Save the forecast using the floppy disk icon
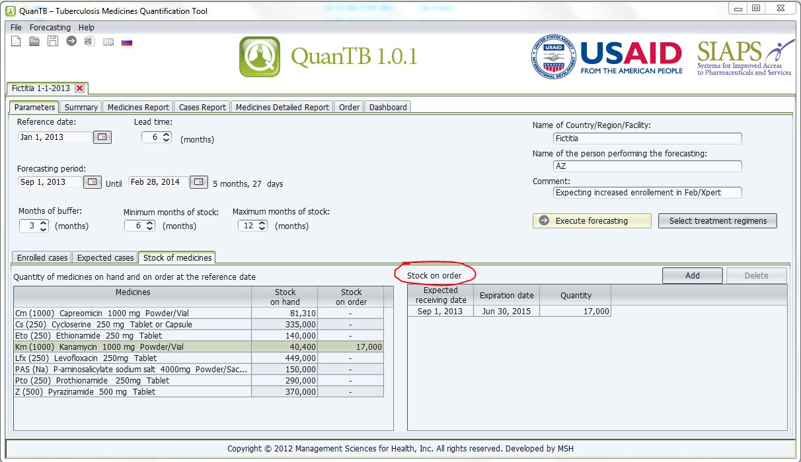801x462 pixels. (x=53, y=42)
